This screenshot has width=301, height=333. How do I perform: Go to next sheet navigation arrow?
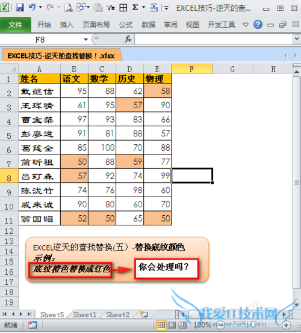coord(21,314)
